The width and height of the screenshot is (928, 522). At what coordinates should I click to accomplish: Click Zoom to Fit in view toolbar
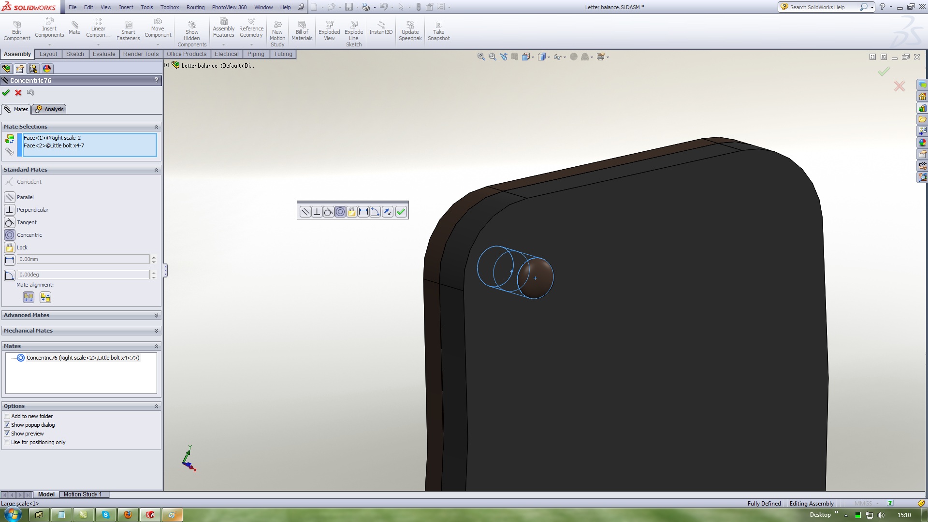(x=481, y=57)
